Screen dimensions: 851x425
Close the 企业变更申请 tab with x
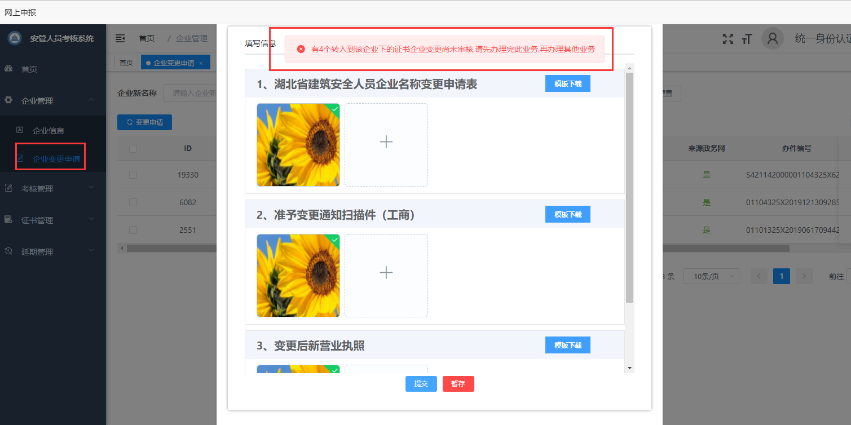click(x=201, y=63)
